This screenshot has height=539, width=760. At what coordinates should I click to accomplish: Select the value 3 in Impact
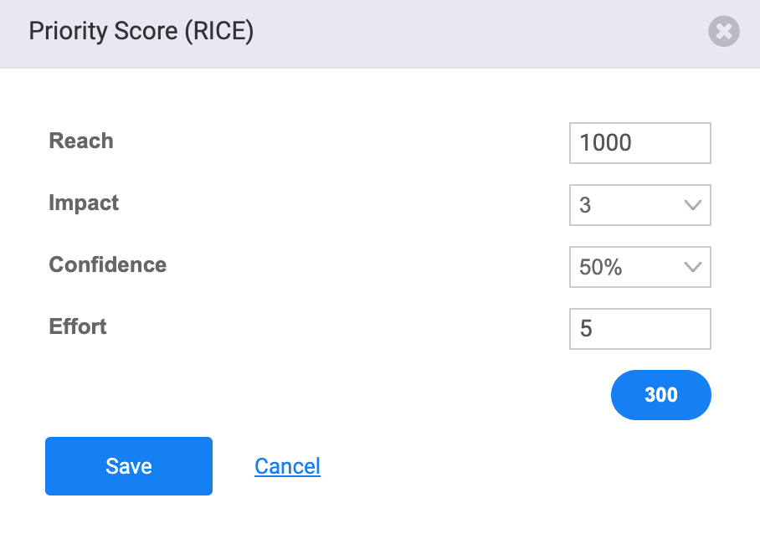[x=585, y=205]
